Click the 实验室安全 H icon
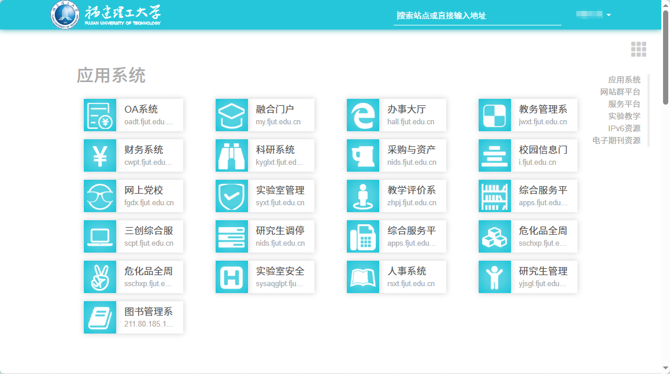Image resolution: width=670 pixels, height=374 pixels. tap(232, 277)
